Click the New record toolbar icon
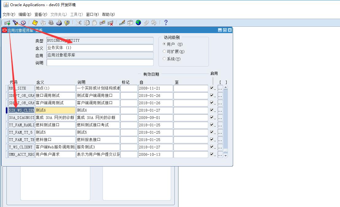Screen dimensions: 340x207 pyautogui.click(x=7, y=23)
